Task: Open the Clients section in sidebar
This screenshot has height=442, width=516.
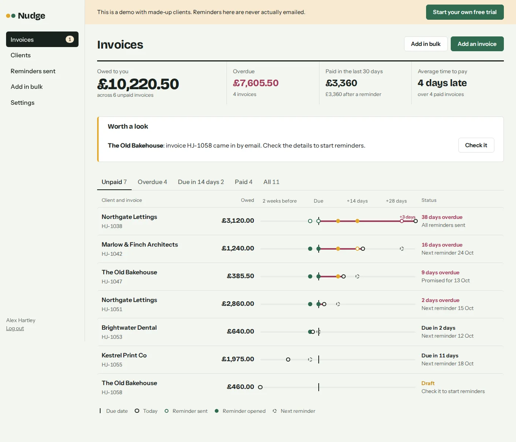Action: 42,55
